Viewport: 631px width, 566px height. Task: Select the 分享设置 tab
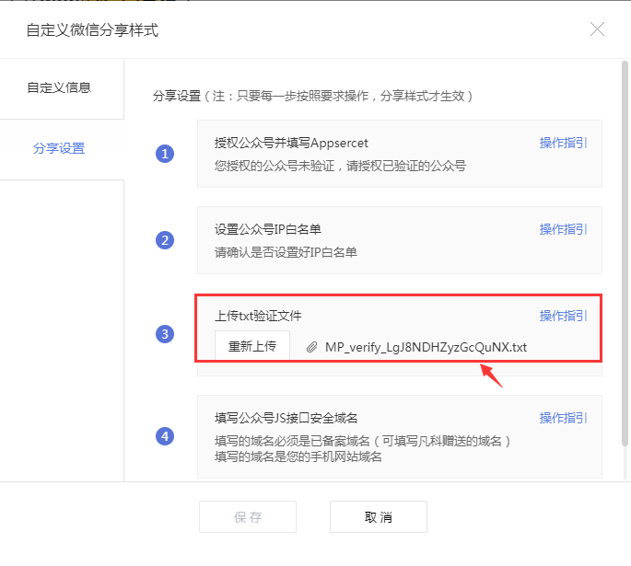click(x=59, y=148)
